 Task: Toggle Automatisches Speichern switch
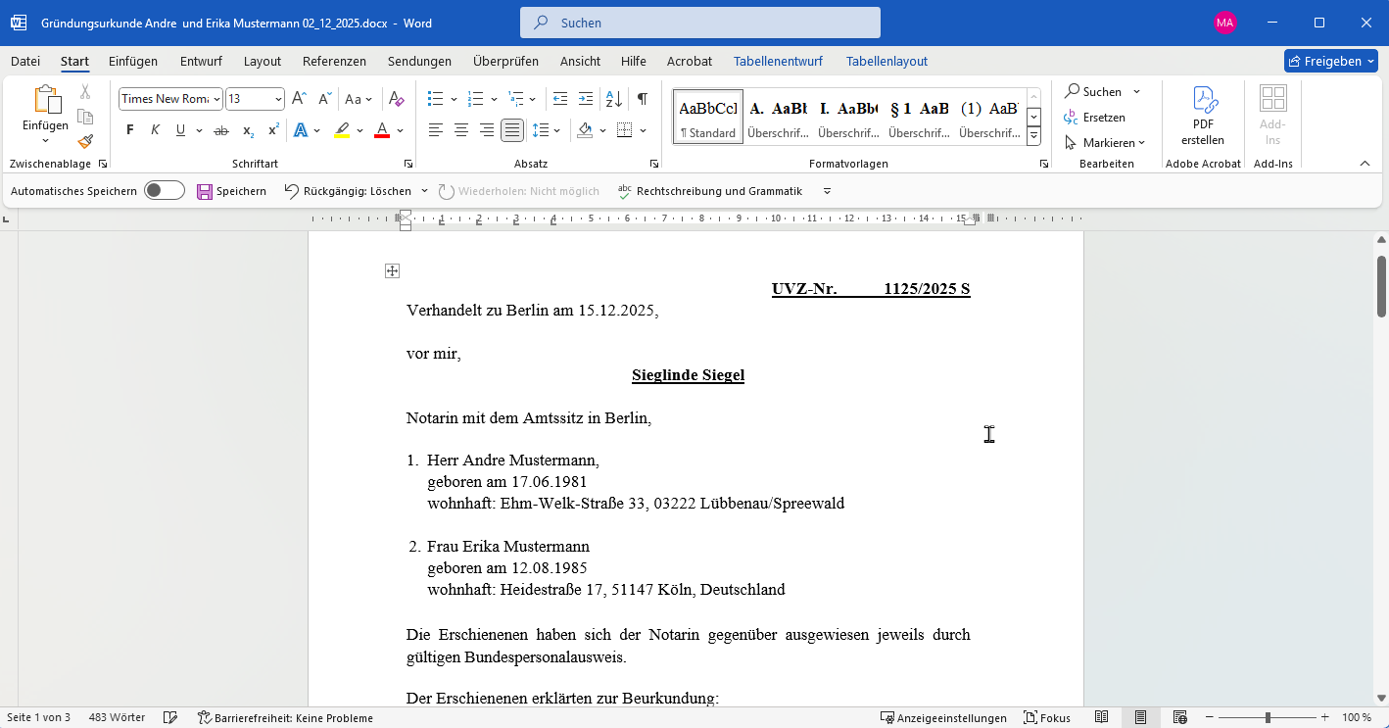tap(164, 191)
